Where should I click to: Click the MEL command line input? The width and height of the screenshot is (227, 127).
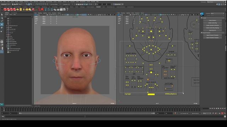click(45, 116)
